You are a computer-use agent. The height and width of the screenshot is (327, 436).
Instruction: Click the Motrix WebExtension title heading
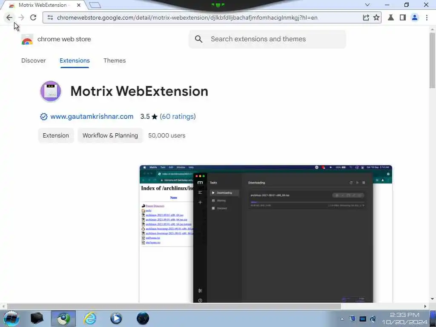[x=139, y=91]
